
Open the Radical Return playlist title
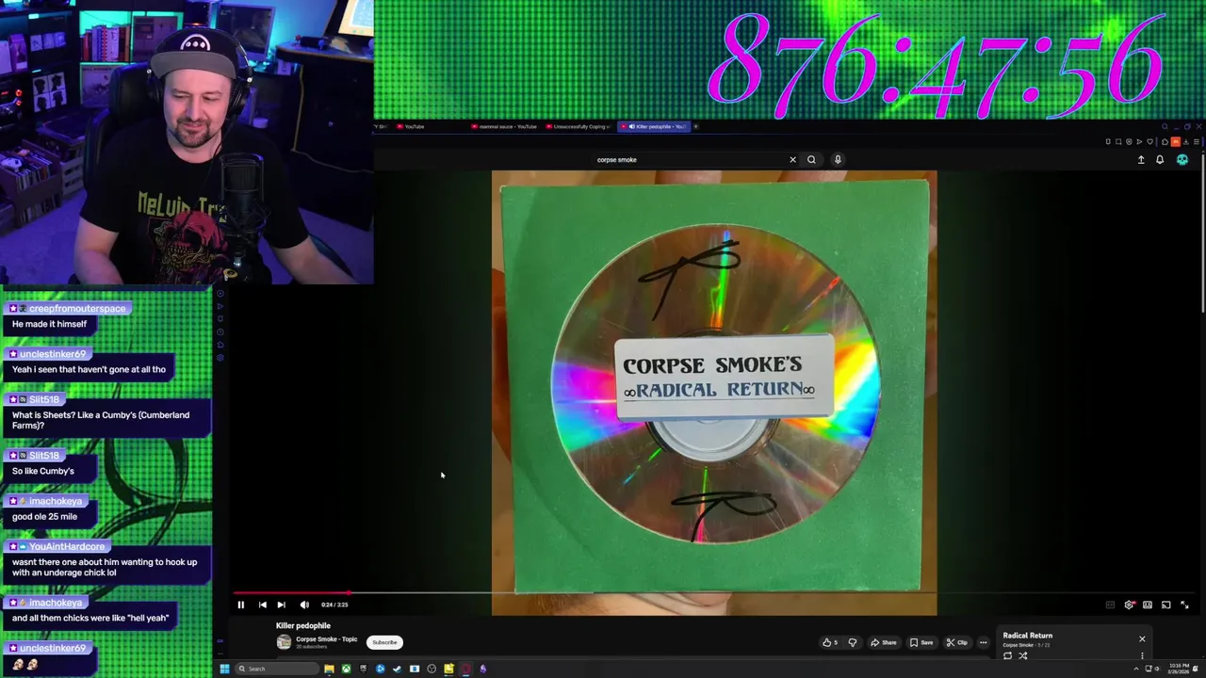click(x=1027, y=636)
